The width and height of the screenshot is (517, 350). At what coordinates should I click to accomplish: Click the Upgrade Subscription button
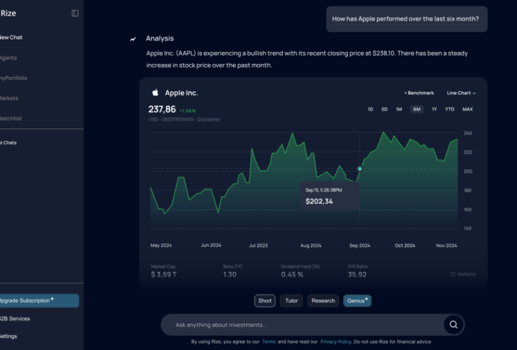pos(37,300)
